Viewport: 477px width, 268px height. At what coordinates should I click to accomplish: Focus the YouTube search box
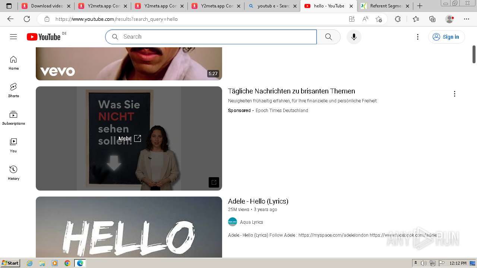tap(211, 36)
